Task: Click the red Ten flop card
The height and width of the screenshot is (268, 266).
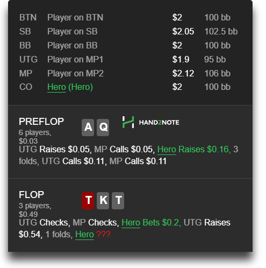Action: click(x=88, y=201)
